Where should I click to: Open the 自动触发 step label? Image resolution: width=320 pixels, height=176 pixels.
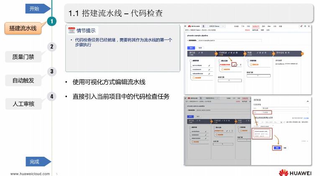tap(23, 80)
